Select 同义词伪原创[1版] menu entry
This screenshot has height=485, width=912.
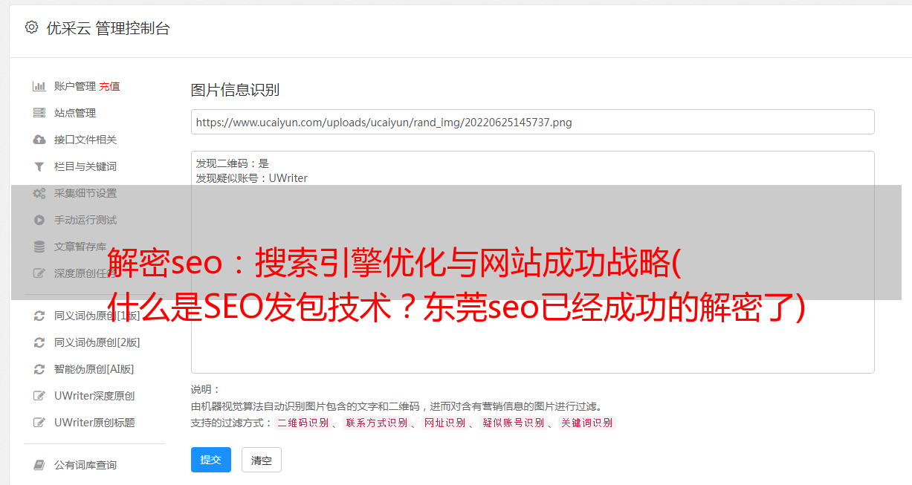[97, 316]
